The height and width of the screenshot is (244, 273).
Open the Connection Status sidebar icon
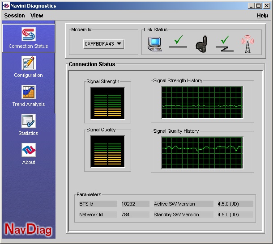pos(29,34)
